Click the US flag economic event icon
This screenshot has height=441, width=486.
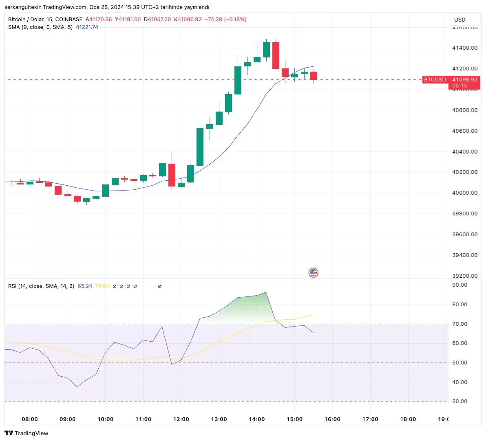[313, 273]
